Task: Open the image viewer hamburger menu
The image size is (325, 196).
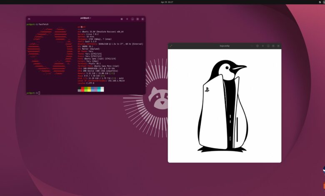Action: click(263, 46)
